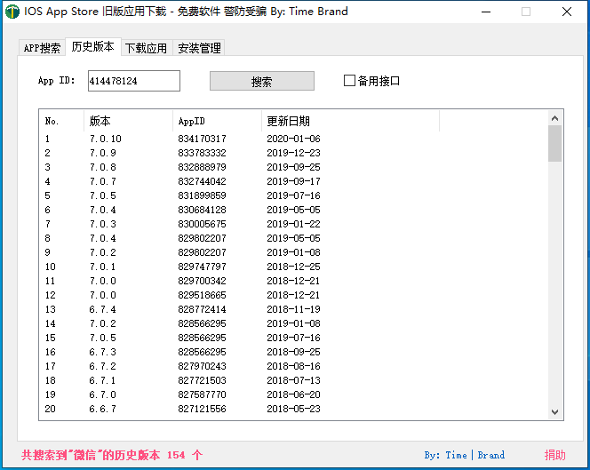This screenshot has width=590, height=470.
Task: Click the 搜索 button
Action: [261, 81]
